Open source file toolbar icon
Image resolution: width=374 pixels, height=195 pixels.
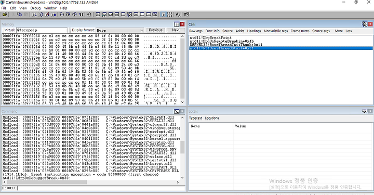coord(5,15)
